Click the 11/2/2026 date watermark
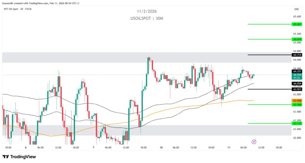Image resolution: width=305 pixels, height=163 pixels. (147, 12)
